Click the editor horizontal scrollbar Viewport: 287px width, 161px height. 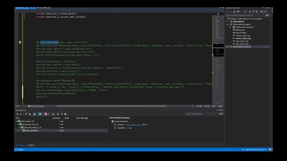click(111, 106)
